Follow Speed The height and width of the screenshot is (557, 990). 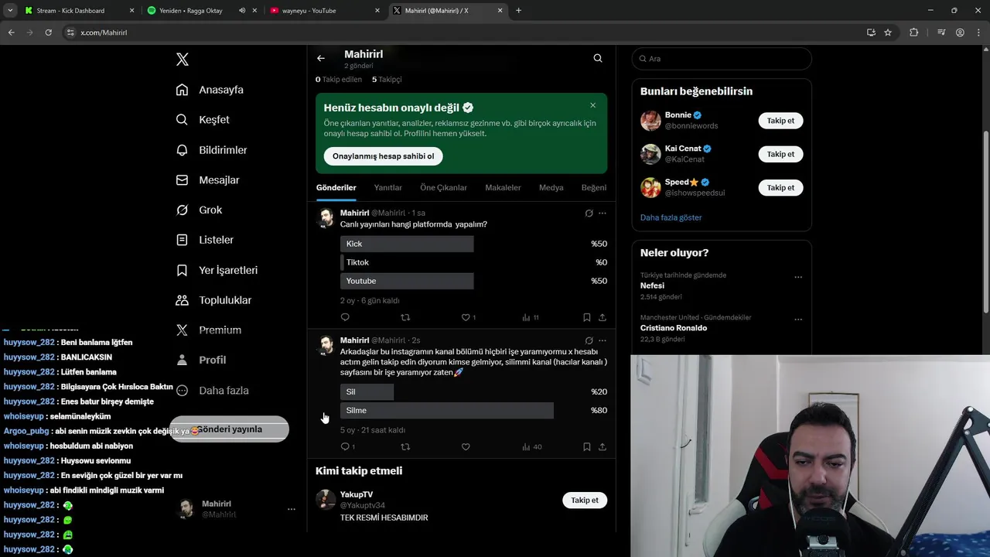tap(780, 187)
